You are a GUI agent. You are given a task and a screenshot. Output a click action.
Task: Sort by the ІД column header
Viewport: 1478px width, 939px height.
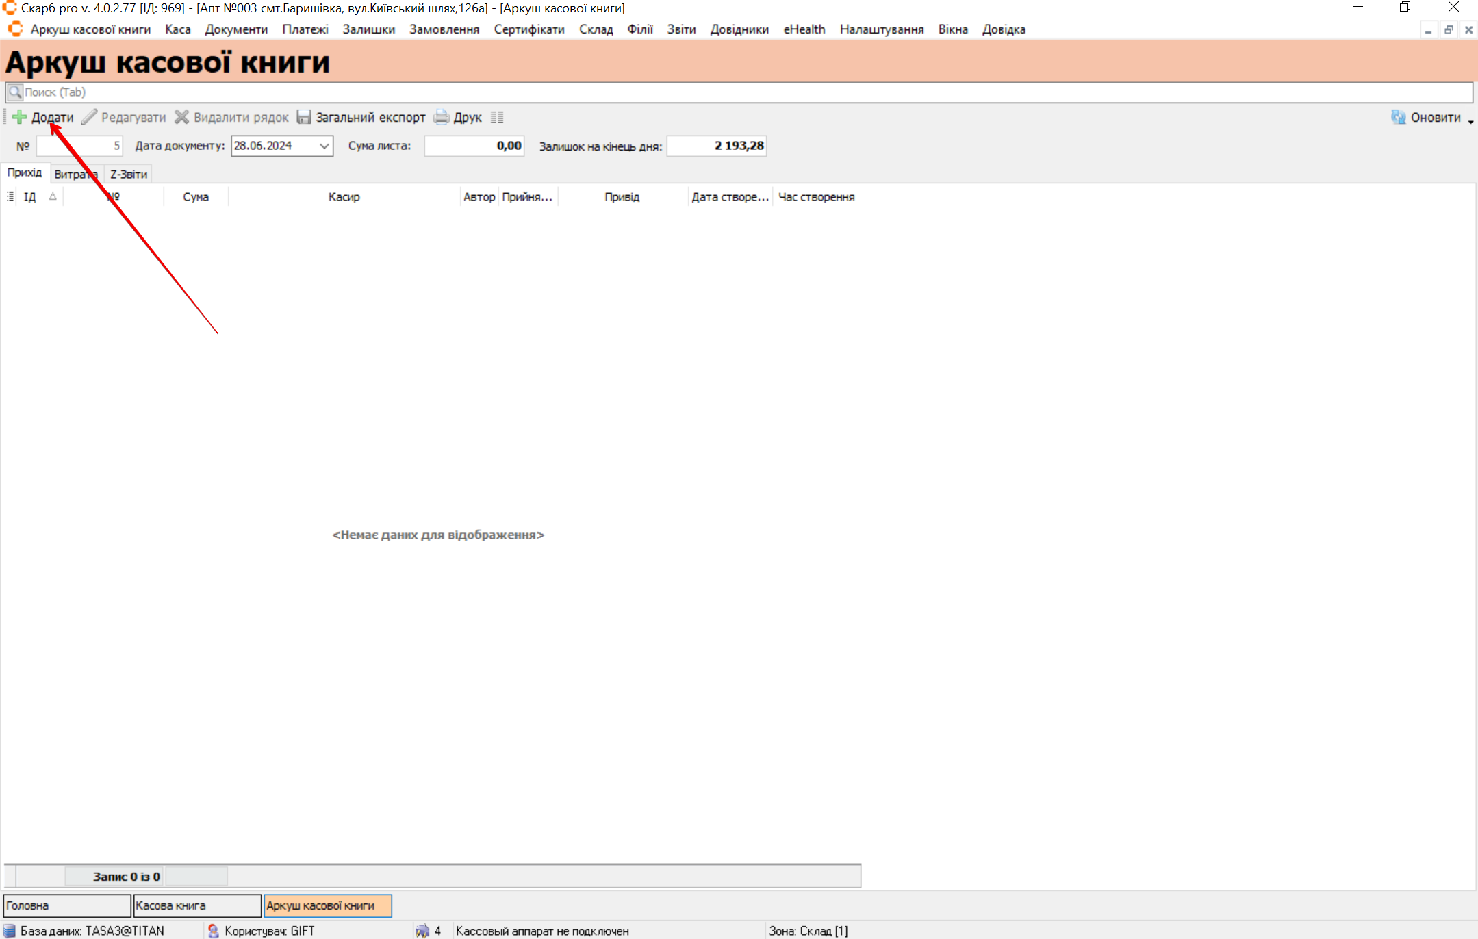click(x=31, y=197)
